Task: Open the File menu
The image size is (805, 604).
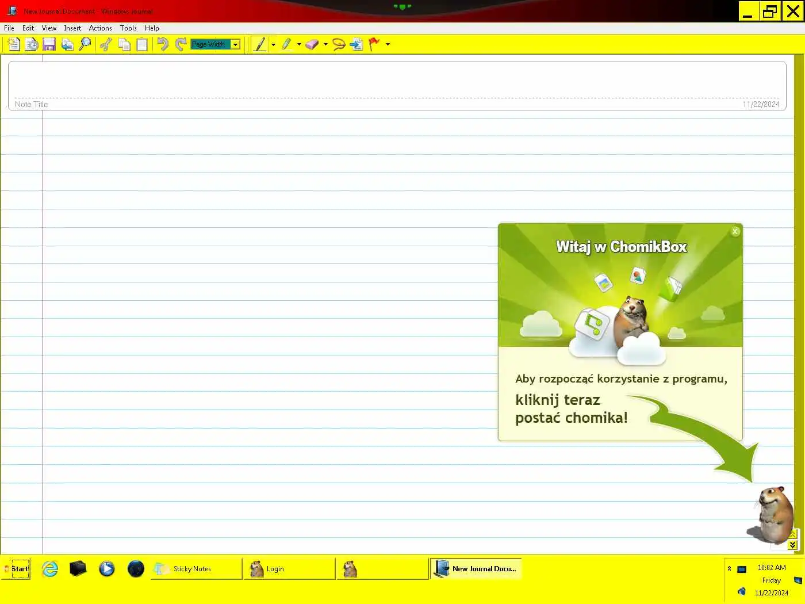Action: click(x=9, y=28)
